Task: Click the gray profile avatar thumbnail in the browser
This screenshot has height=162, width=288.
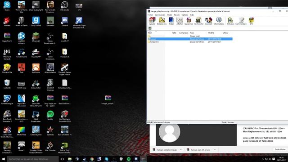Action: tap(169, 132)
